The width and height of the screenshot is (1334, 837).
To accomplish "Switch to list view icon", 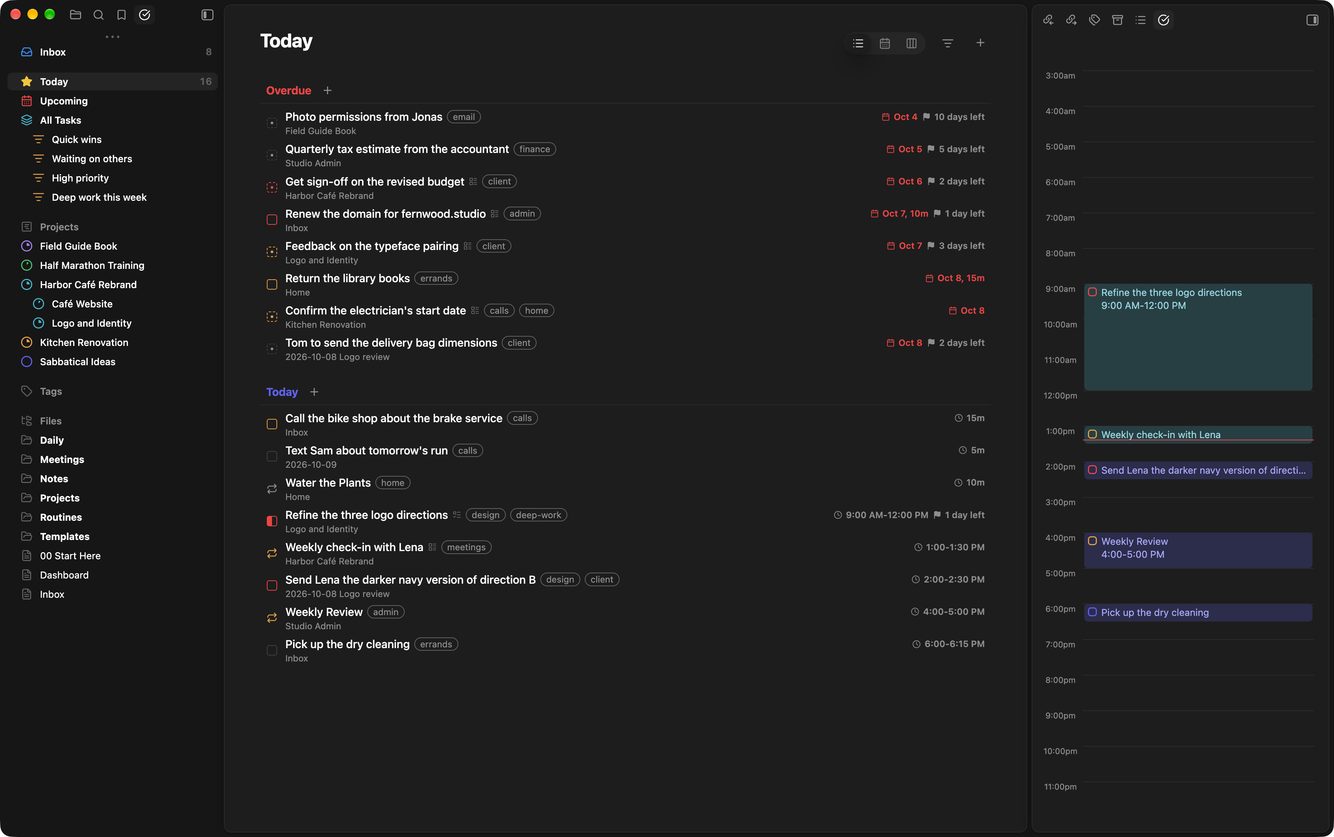I will pyautogui.click(x=858, y=43).
